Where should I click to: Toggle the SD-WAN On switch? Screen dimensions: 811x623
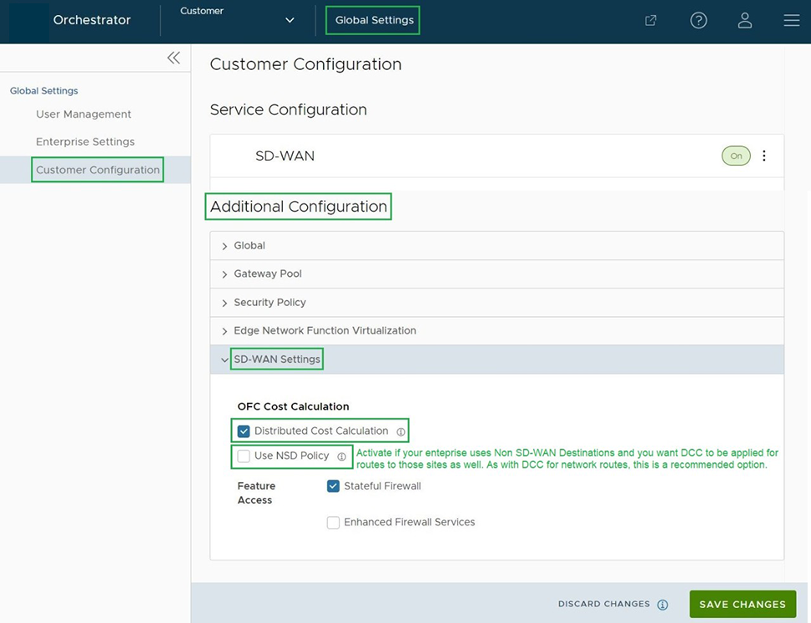click(x=736, y=156)
